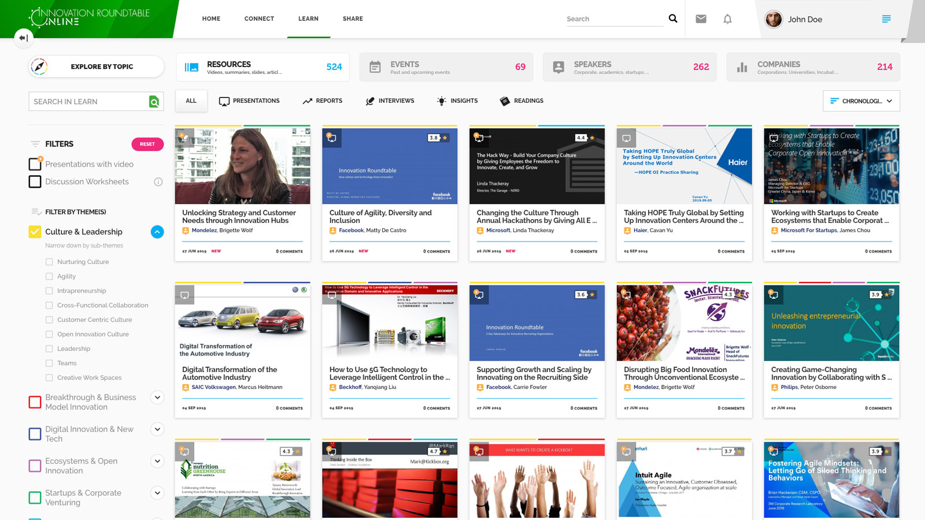Click the Search in Learn input field
This screenshot has width=925, height=520.
[88, 102]
